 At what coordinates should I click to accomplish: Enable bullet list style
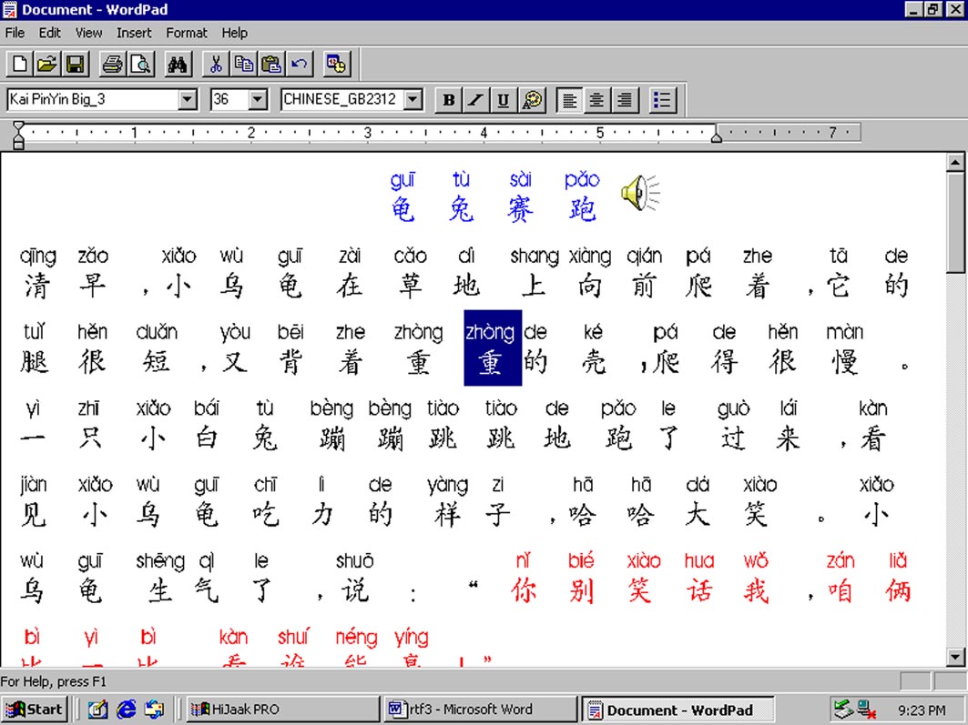662,100
